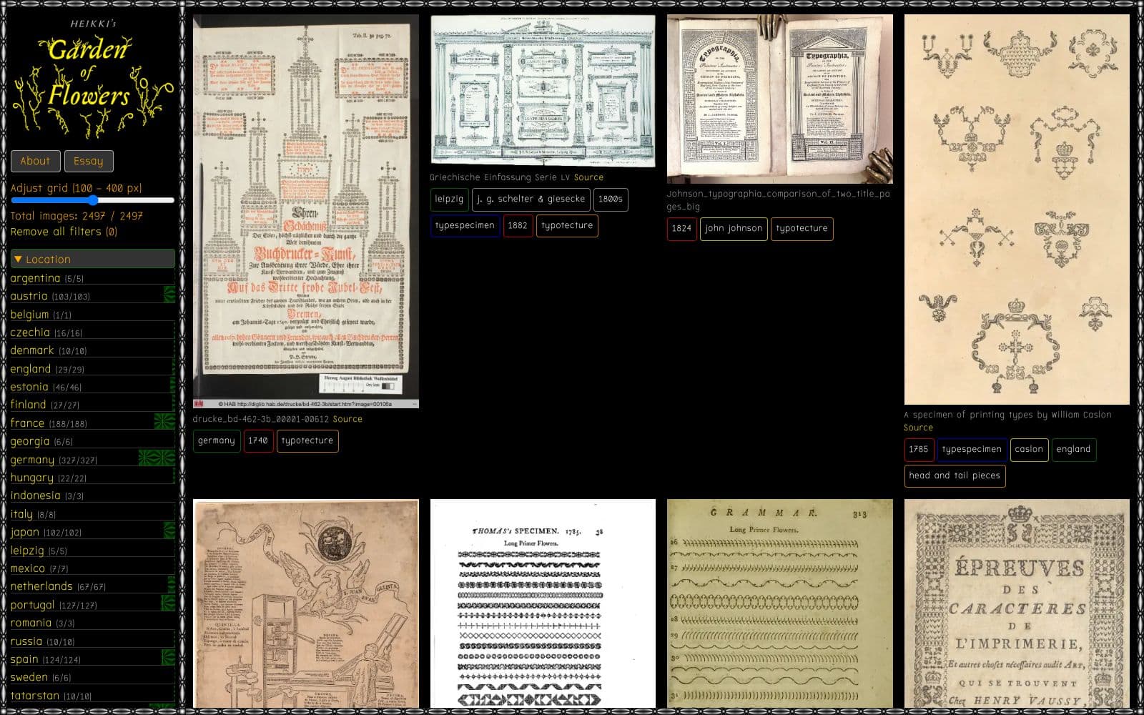Image resolution: width=1144 pixels, height=715 pixels.
Task: Filter by sweden location
Action: [x=93, y=677]
